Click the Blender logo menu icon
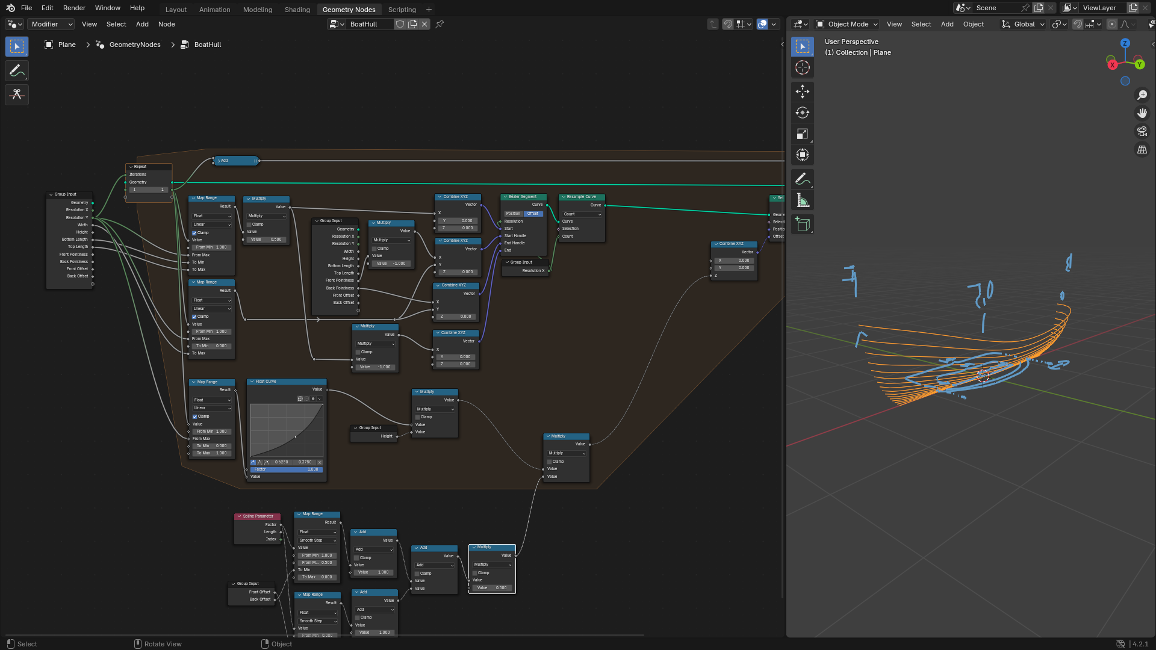 click(10, 8)
